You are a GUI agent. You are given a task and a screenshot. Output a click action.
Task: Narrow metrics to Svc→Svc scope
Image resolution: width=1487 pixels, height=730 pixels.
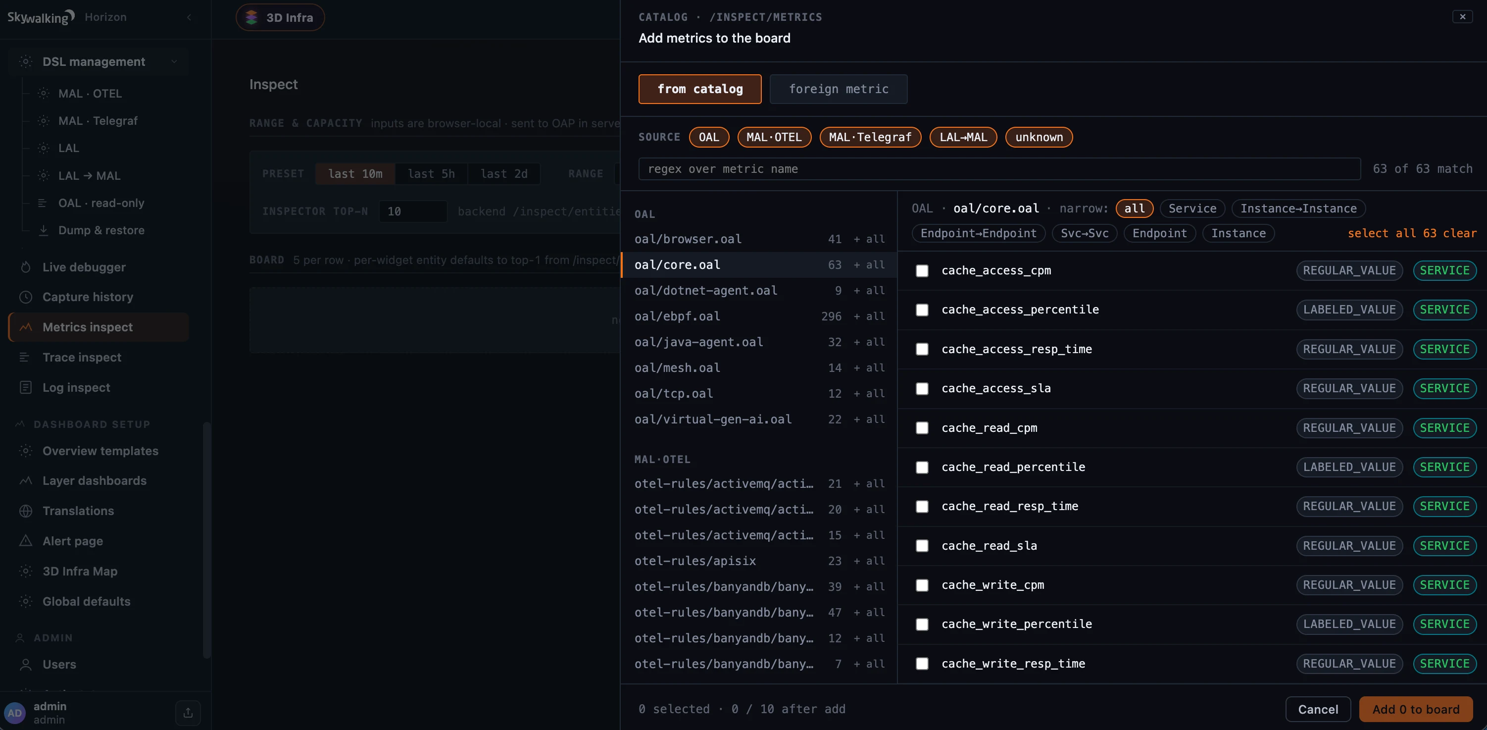(x=1084, y=233)
